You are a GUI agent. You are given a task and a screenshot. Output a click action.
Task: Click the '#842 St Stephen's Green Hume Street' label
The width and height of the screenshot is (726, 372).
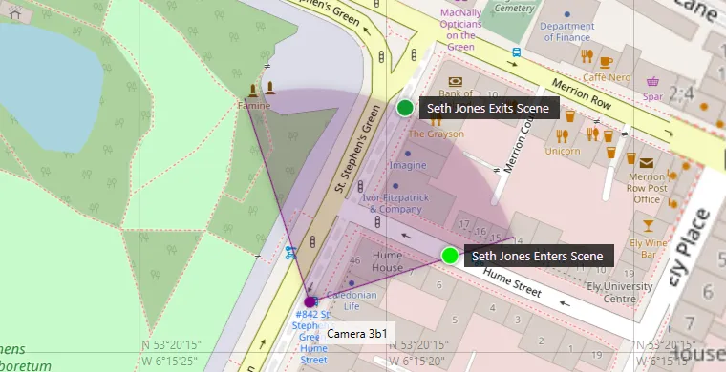pyautogui.click(x=313, y=338)
